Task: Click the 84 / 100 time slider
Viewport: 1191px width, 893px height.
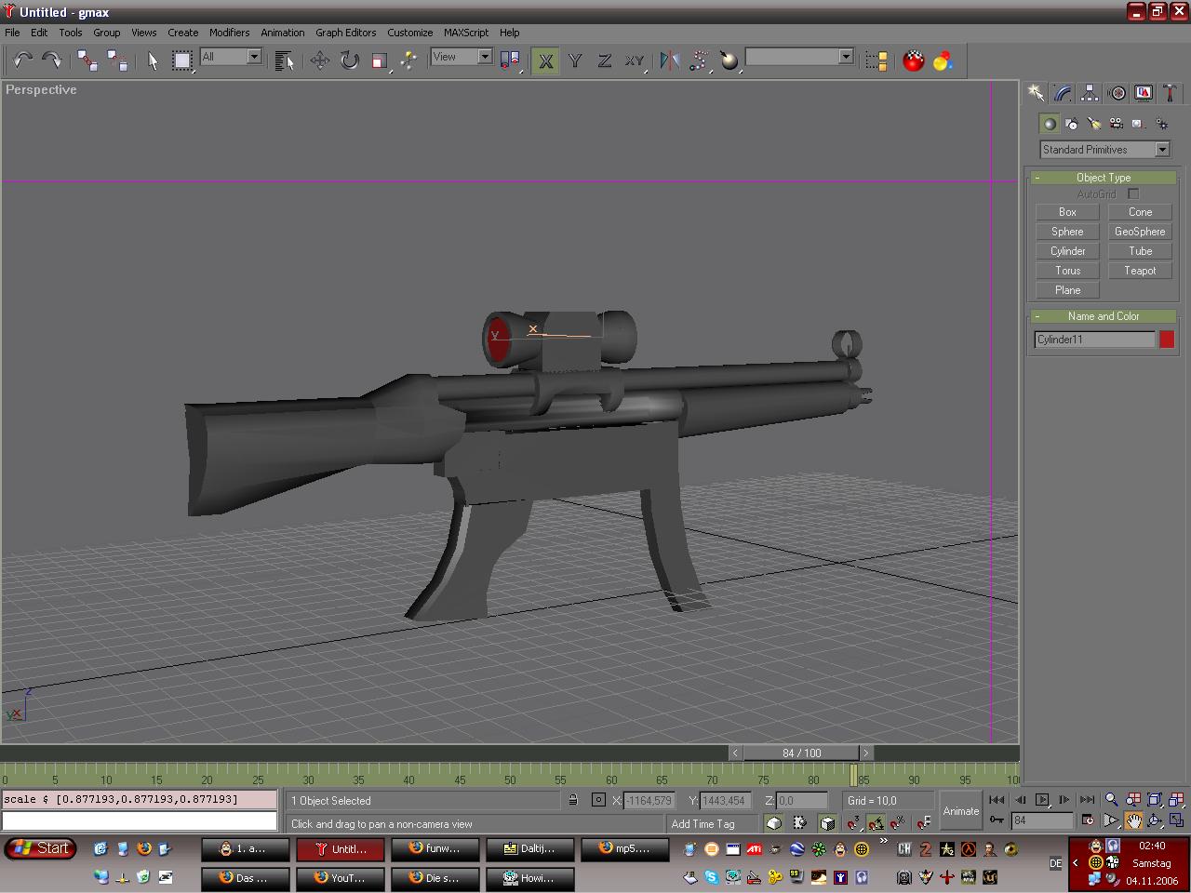Action: coord(801,753)
